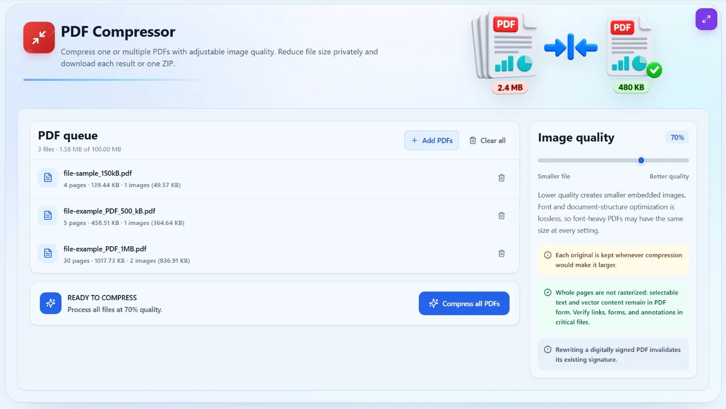Click the document icon beside file-sample_150kB.pdf

pos(48,178)
